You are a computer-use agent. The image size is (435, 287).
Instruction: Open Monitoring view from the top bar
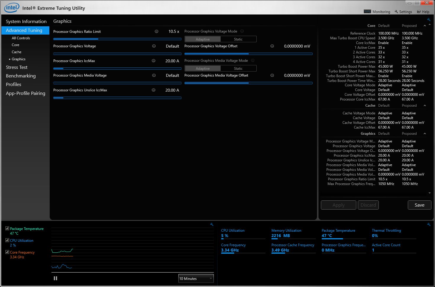(377, 12)
